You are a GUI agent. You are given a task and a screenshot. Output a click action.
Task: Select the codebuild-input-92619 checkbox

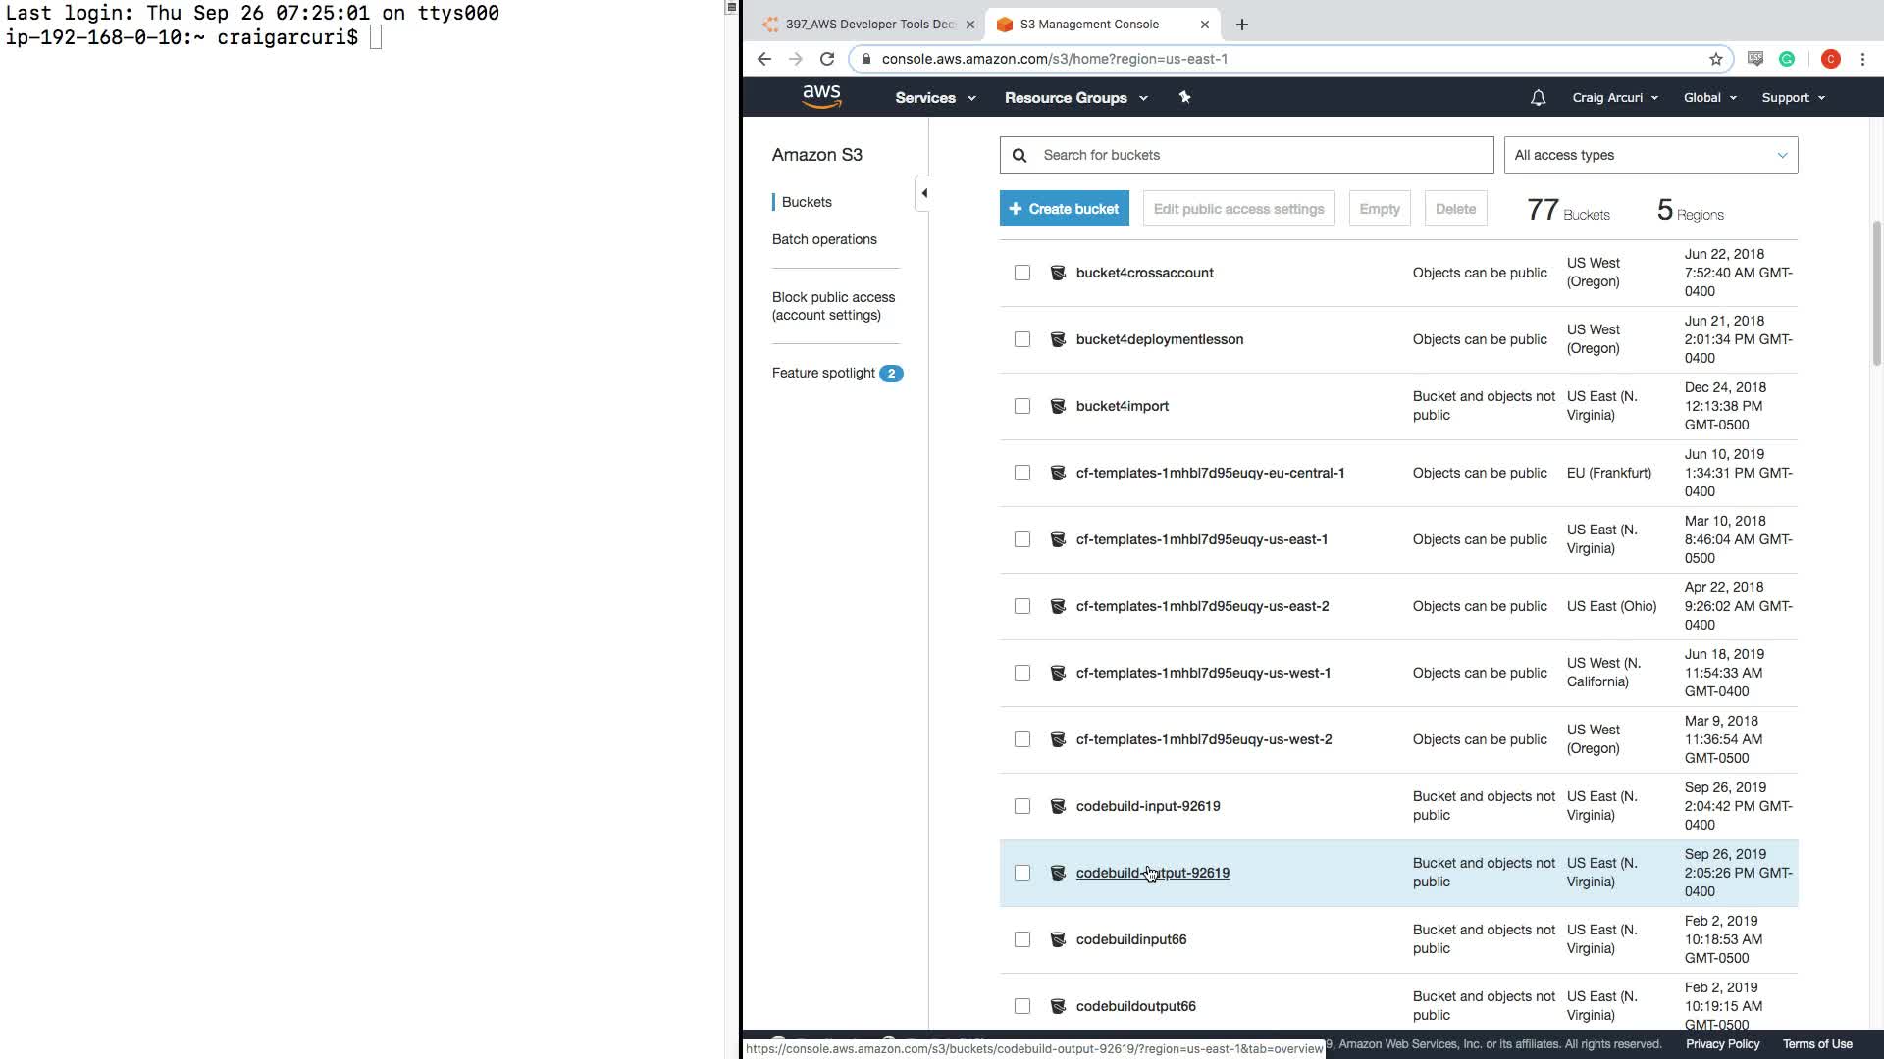[x=1022, y=806]
